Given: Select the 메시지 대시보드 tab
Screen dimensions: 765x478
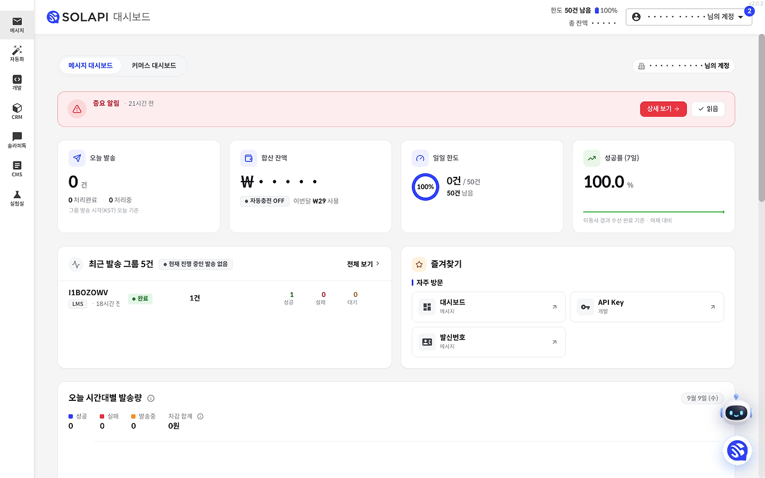Looking at the screenshot, I should (x=90, y=66).
